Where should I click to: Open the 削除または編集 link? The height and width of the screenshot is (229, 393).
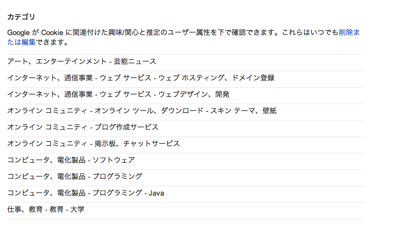349,33
